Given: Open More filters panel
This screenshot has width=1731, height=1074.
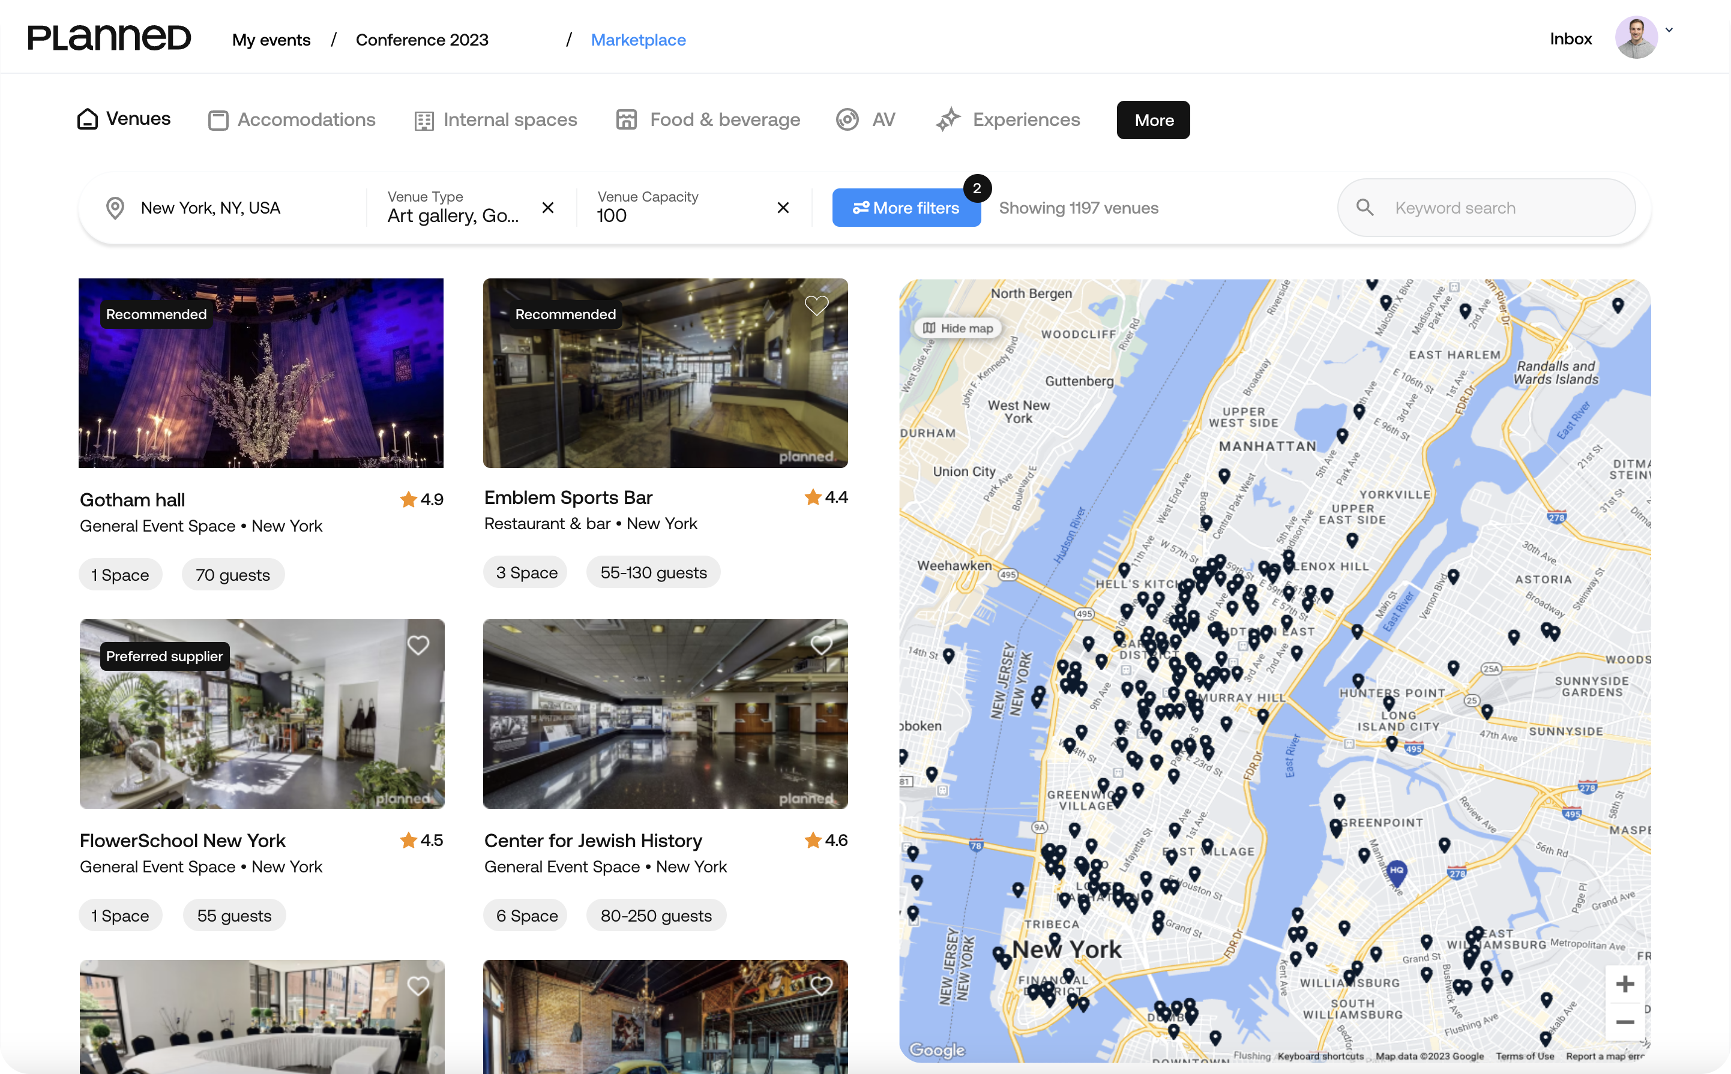Looking at the screenshot, I should [906, 208].
